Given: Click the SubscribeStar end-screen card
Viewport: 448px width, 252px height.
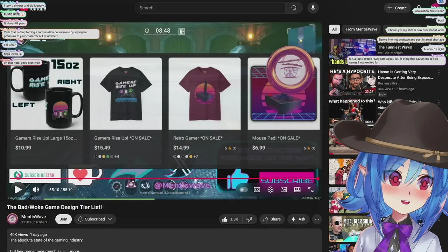Looking at the screenshot, I should pos(35,175).
